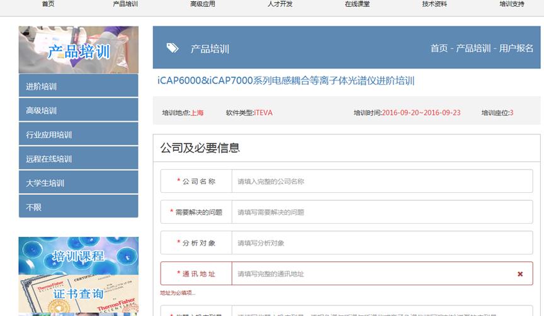
Task: Focus the 分析对象 input field
Action: 382,242
